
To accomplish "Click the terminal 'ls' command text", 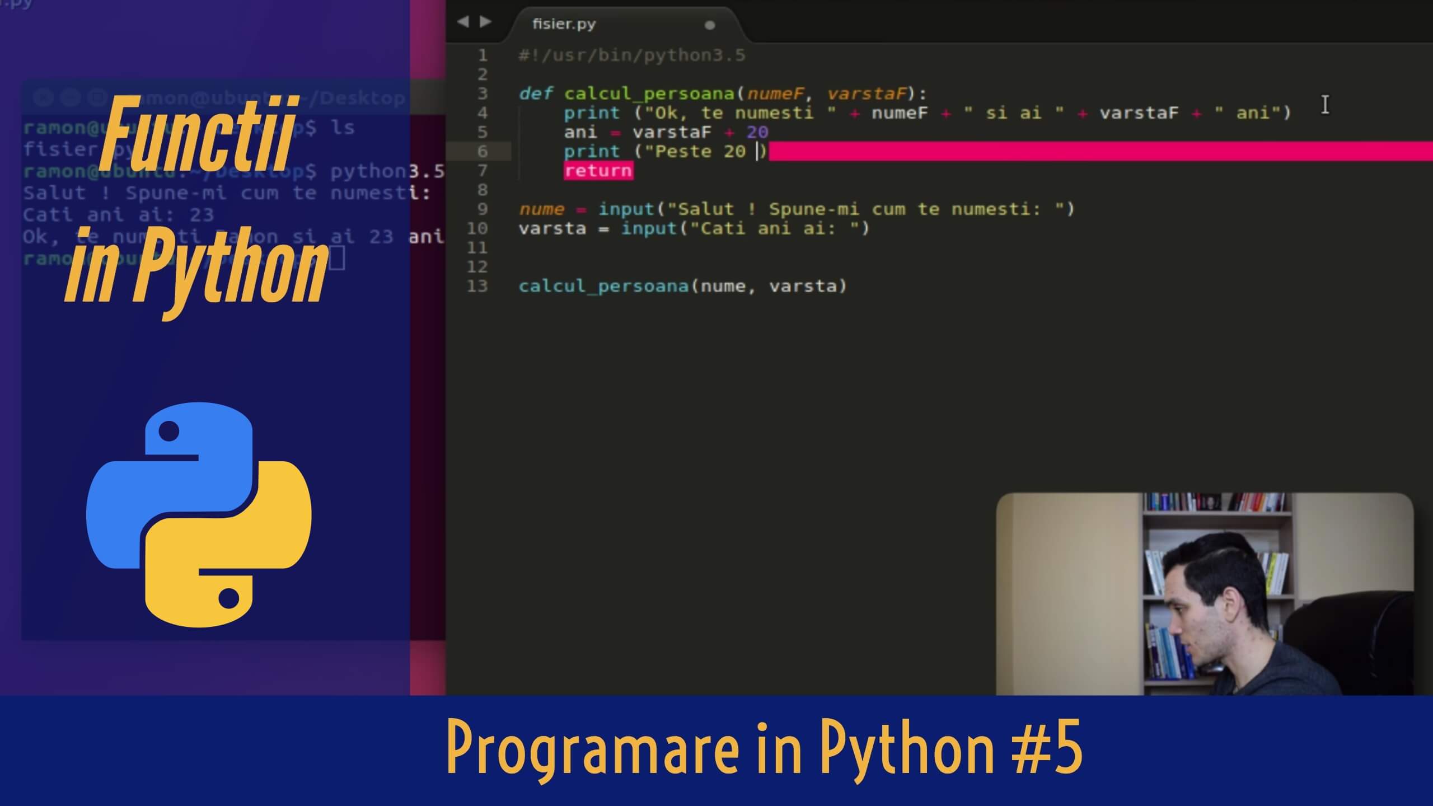I will 342,128.
